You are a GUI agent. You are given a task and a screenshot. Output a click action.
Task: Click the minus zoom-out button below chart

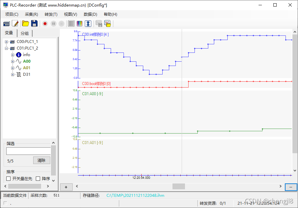pyautogui.click(x=291, y=187)
